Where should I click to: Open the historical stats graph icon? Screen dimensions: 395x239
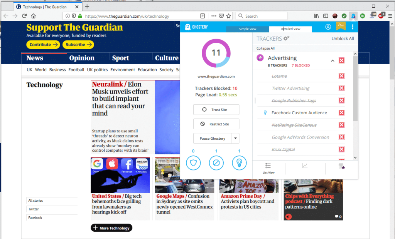pyautogui.click(x=305, y=166)
